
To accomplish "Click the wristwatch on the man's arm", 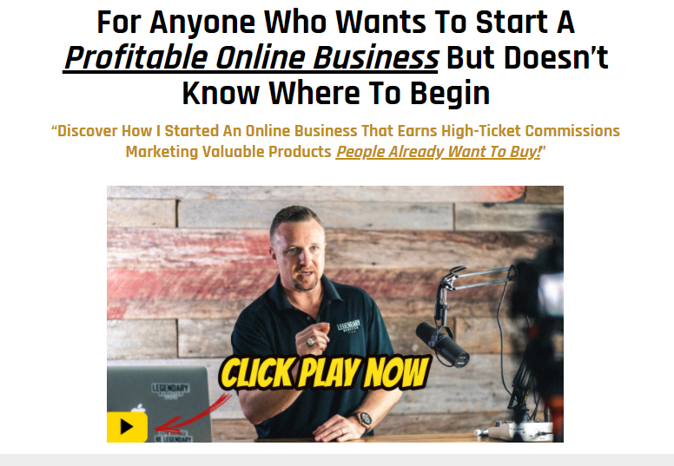I will [365, 419].
